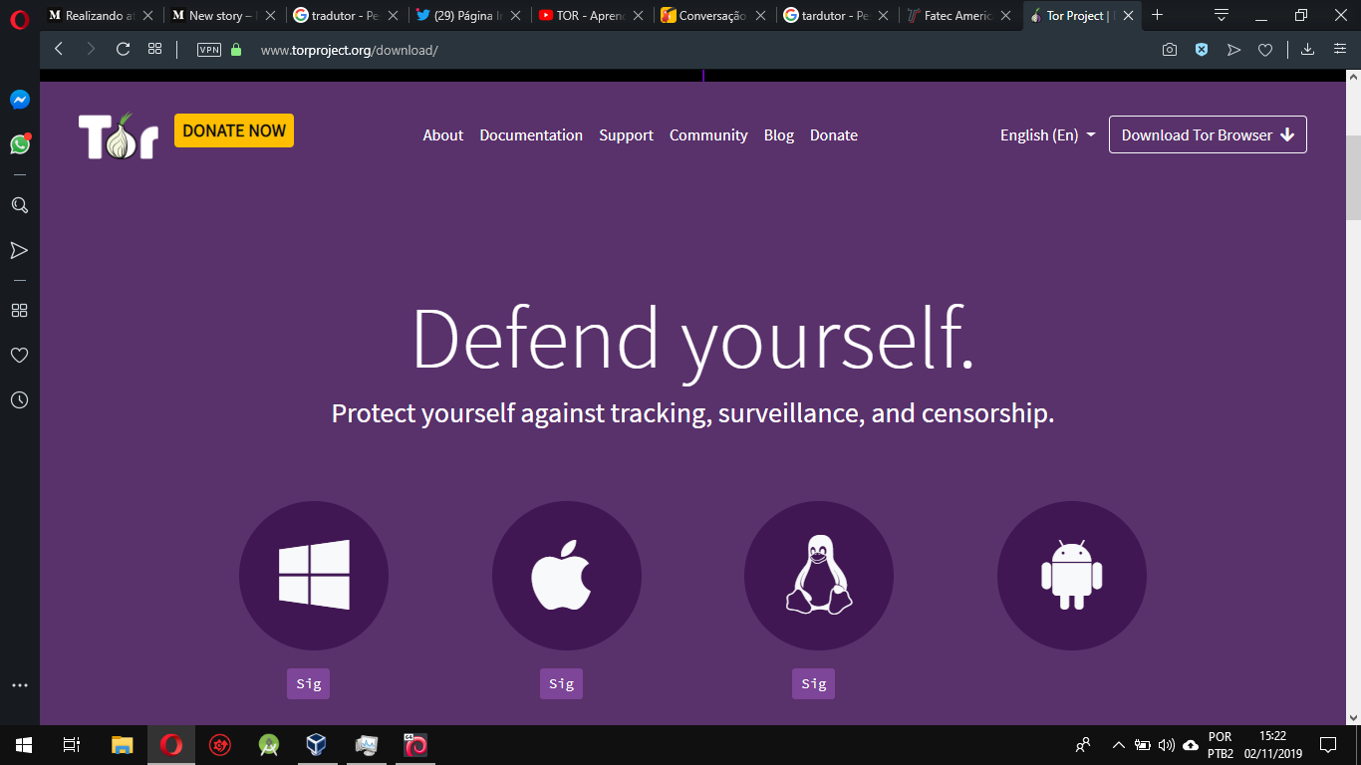Click Download Tor Browser button

point(1208,135)
